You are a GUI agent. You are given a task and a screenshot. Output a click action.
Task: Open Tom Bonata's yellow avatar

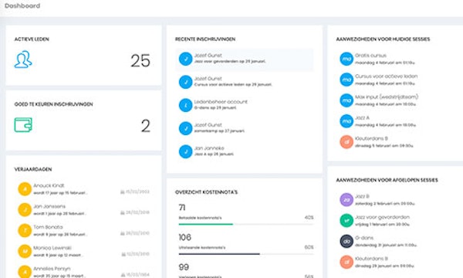coord(25,230)
